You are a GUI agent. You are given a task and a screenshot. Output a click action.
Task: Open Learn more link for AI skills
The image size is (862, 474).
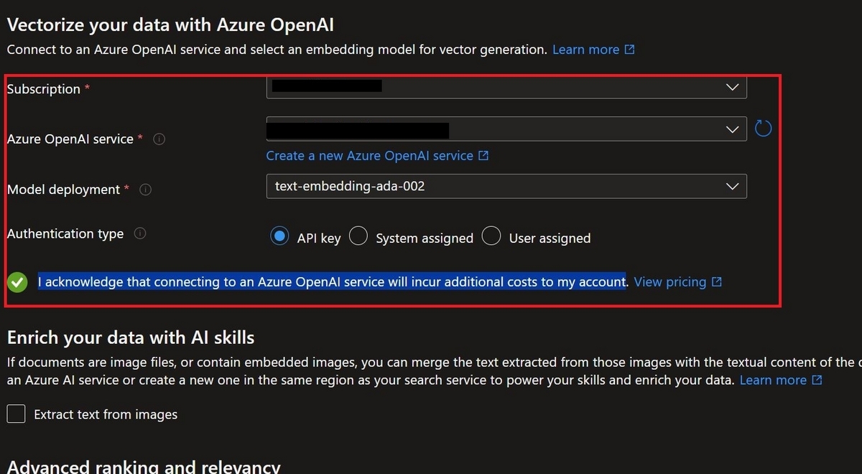(781, 380)
